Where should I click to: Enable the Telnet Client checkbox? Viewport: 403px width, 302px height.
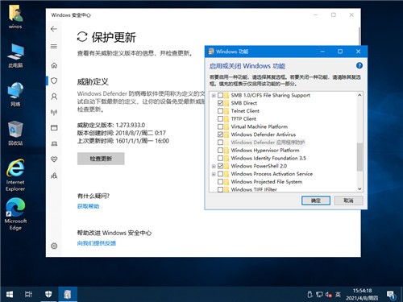pyautogui.click(x=220, y=111)
